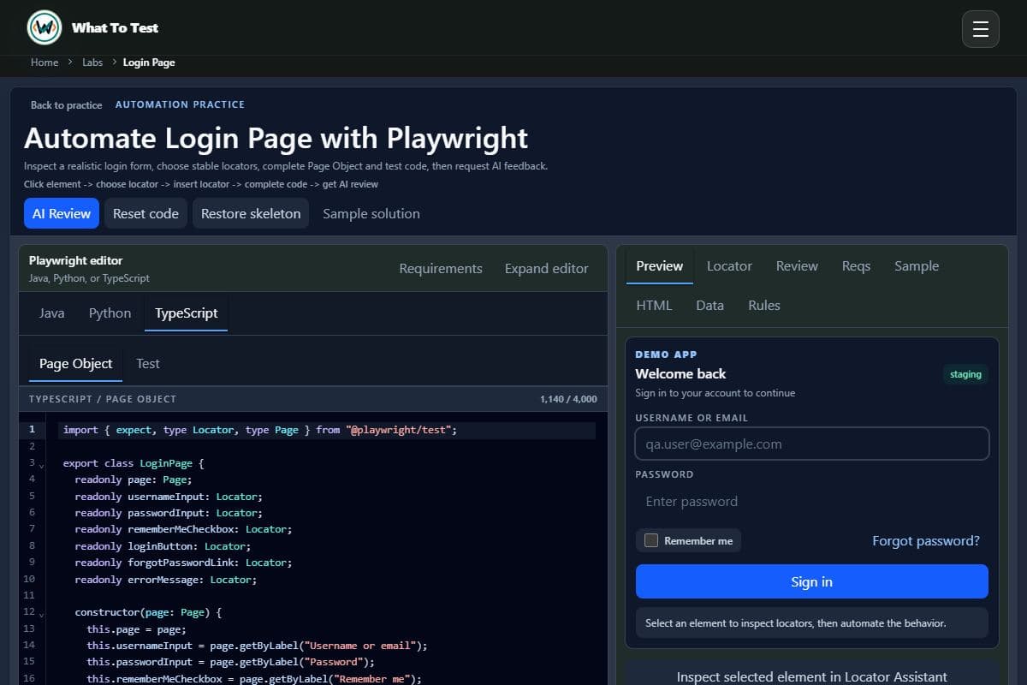Click Expand editor
This screenshot has height=685, width=1027.
pos(547,268)
